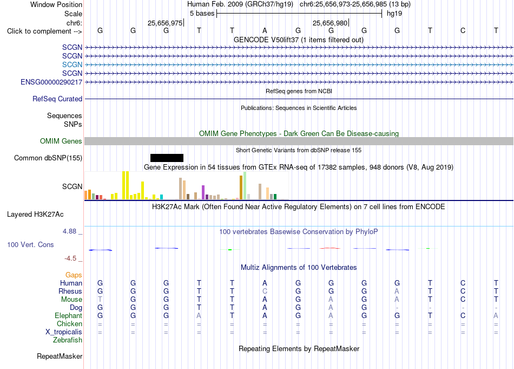The height and width of the screenshot is (369, 514).
Task: Click the X_tropicalis species label
Action: [64, 332]
